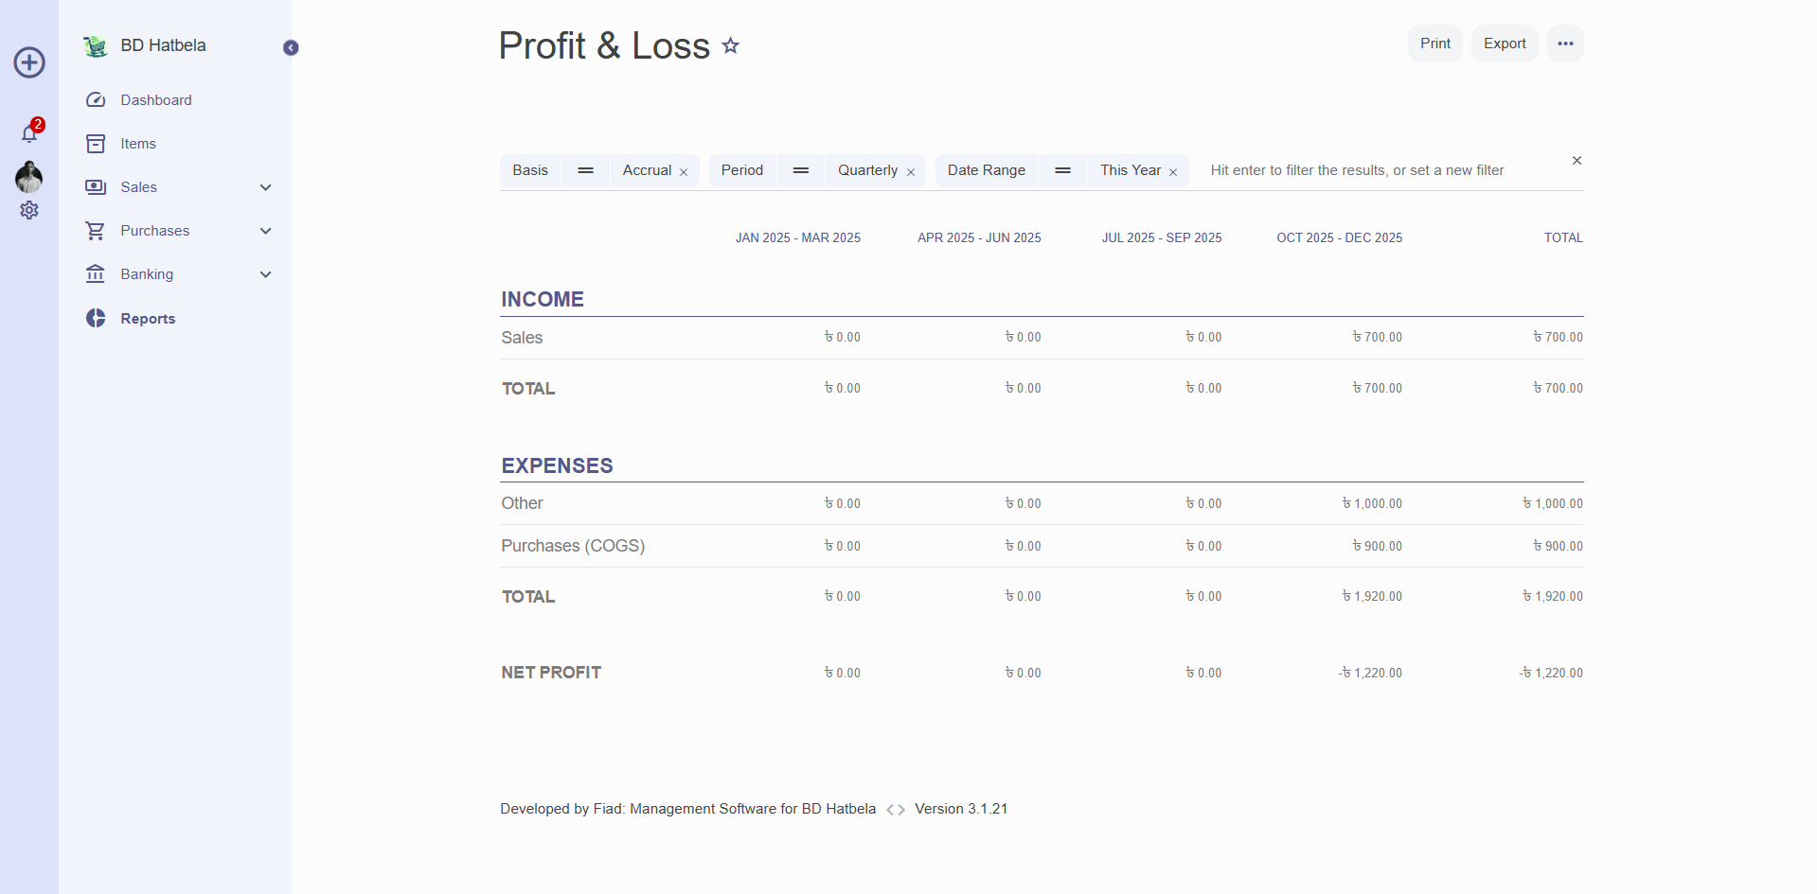Remove the This Year date filter
This screenshot has height=894, width=1817.
(x=1173, y=172)
